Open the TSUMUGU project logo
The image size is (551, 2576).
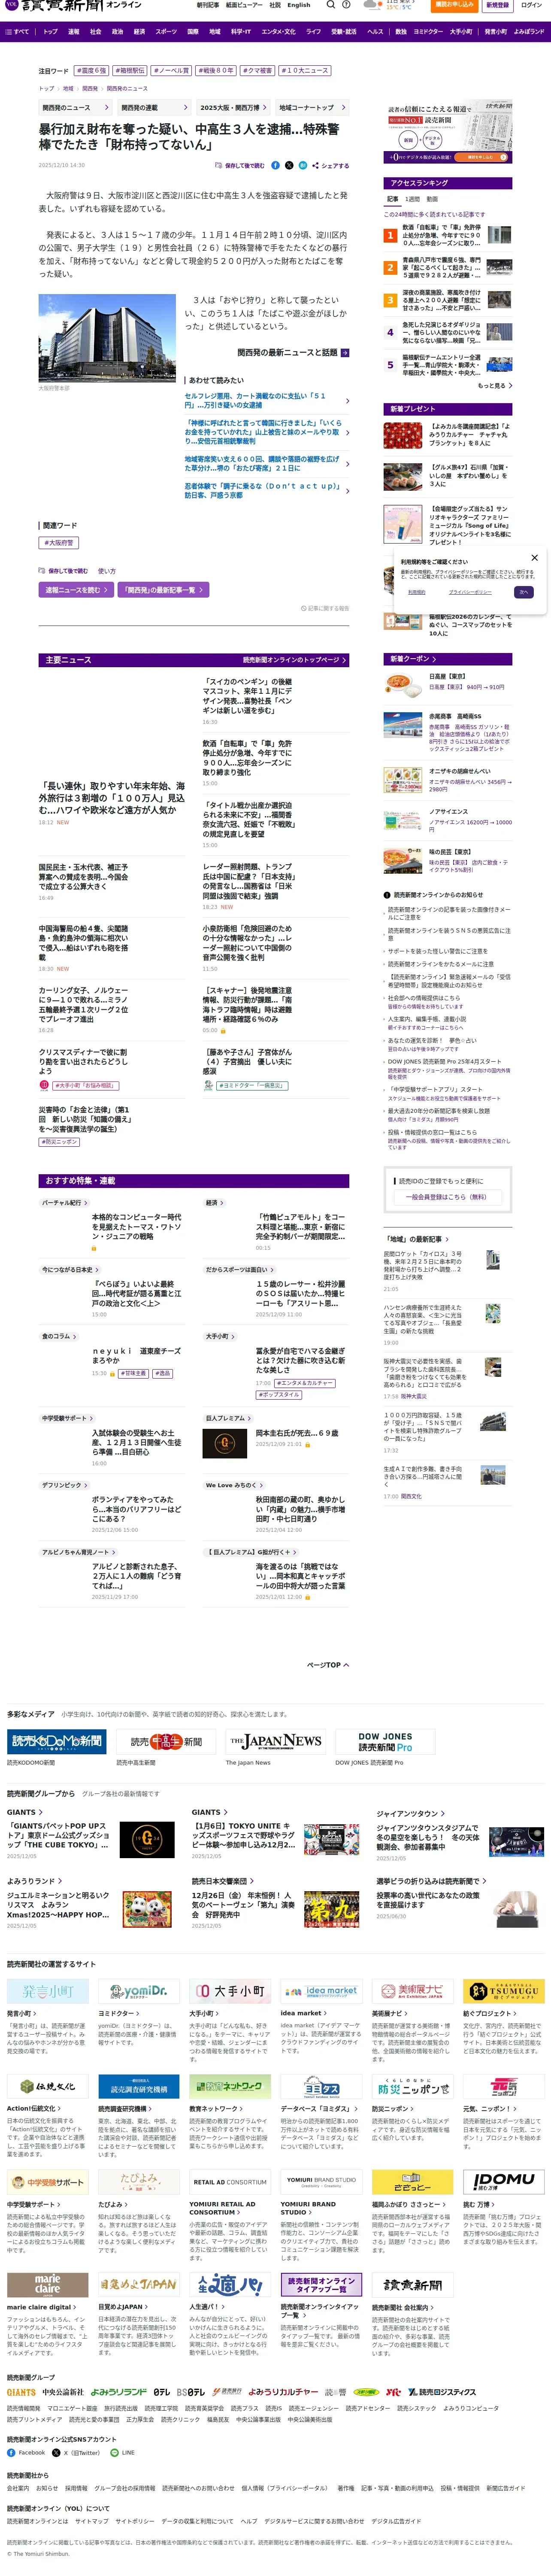(x=504, y=1991)
